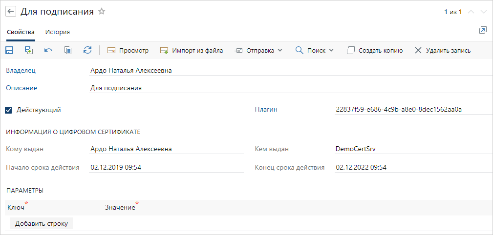Expand the Отправка dropdown
The width and height of the screenshot is (493, 235).
258,50
